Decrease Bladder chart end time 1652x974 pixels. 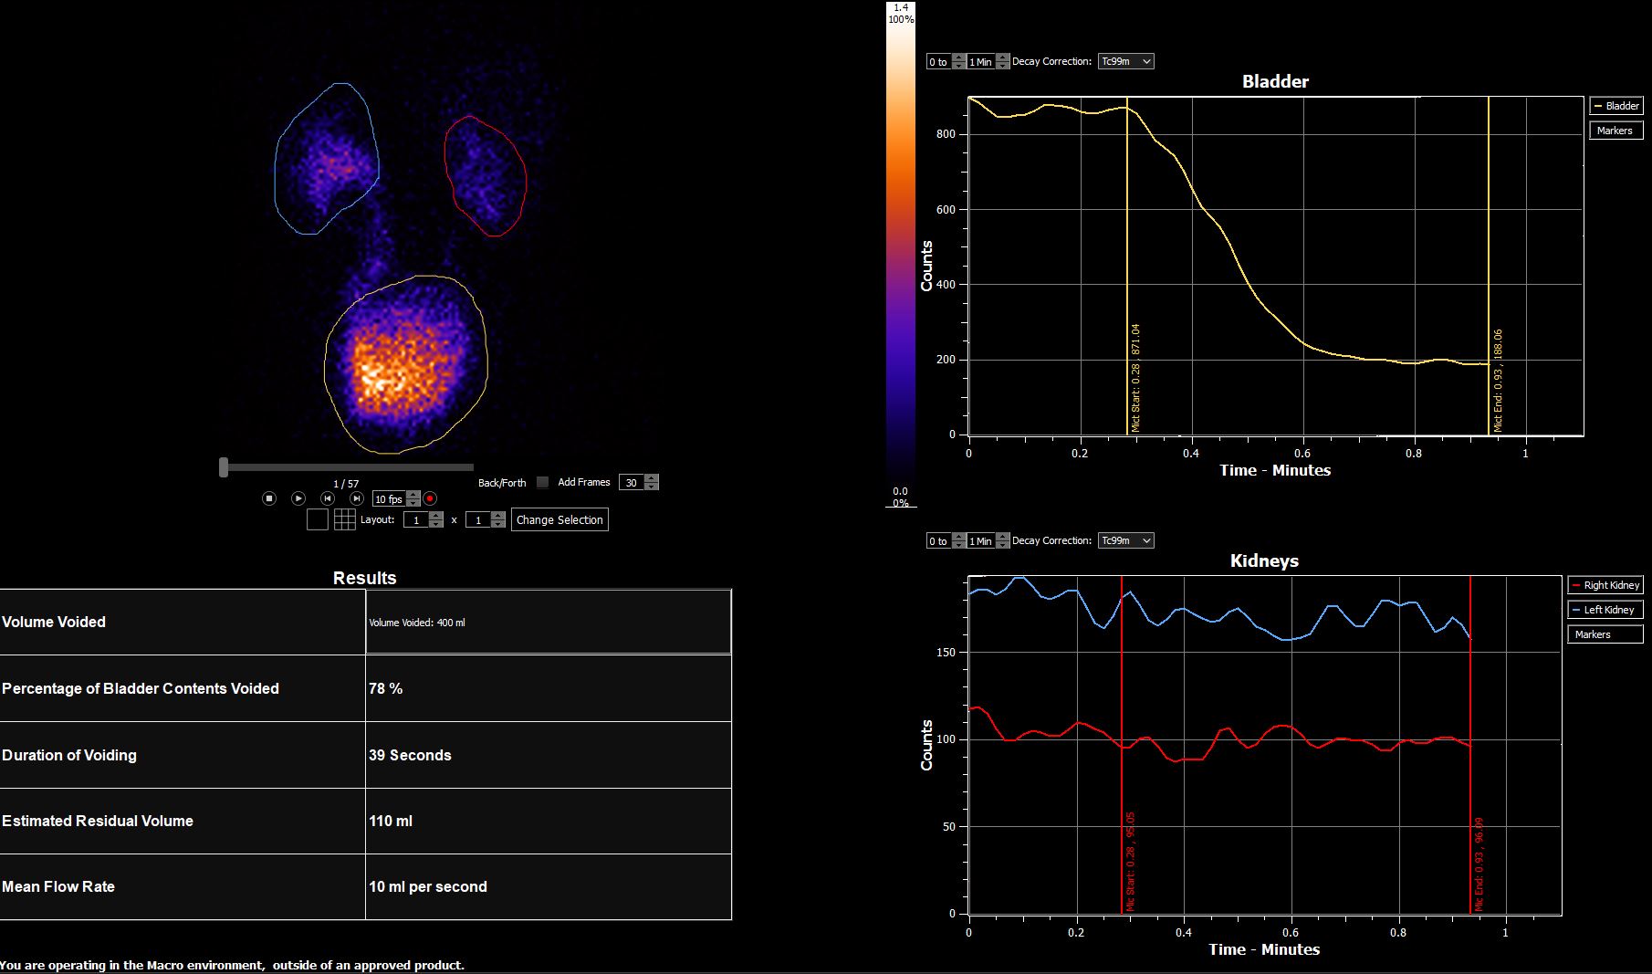pos(1003,65)
